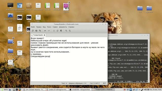Viewport: 162px width, 91px height.
Task: Click the Стр 7, Стлб 17 status text
Action: pos(95,83)
